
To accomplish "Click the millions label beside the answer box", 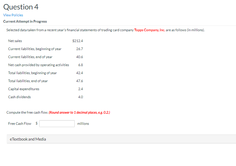I will click(x=83, y=123).
